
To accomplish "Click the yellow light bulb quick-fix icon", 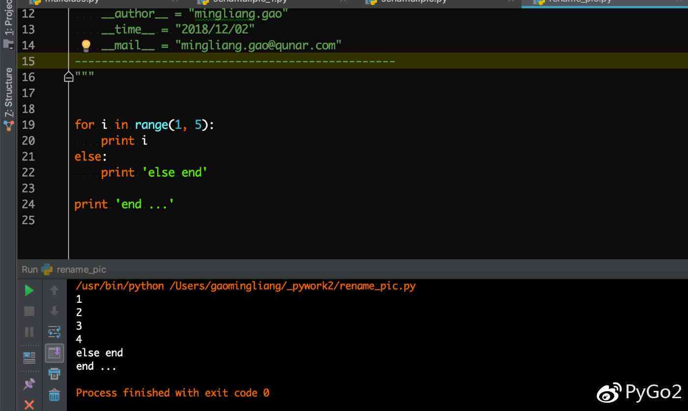I will [86, 46].
